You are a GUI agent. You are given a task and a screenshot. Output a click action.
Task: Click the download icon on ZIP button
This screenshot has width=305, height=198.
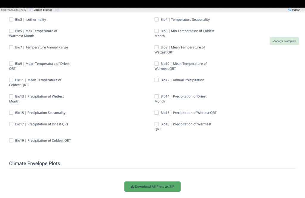[x=132, y=187]
